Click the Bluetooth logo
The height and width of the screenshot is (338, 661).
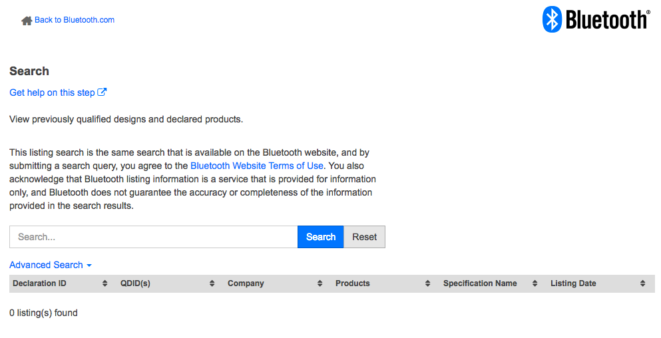[x=596, y=19]
